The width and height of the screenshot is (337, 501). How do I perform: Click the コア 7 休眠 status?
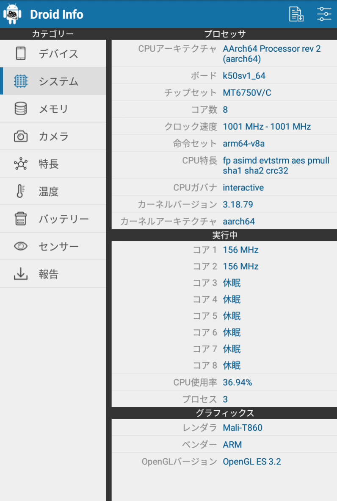[232, 349]
